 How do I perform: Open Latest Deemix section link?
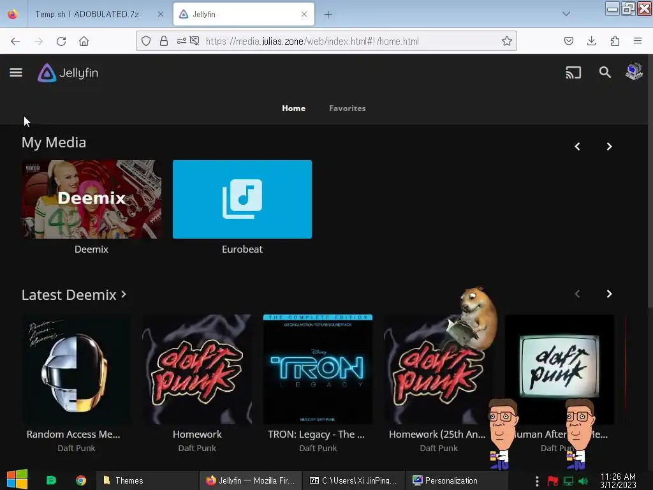point(74,295)
